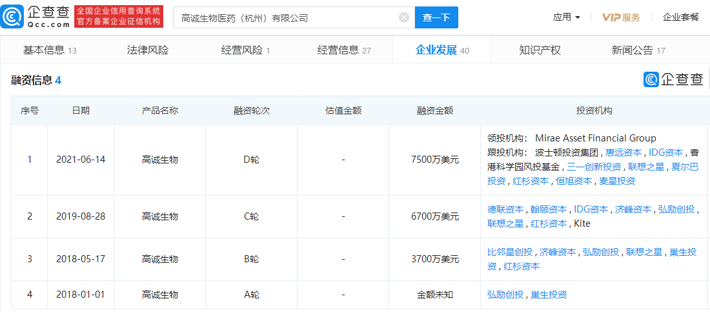Image resolution: width=710 pixels, height=312 pixels.
Task: Open 恒旭资本 investor link
Action: tap(574, 181)
